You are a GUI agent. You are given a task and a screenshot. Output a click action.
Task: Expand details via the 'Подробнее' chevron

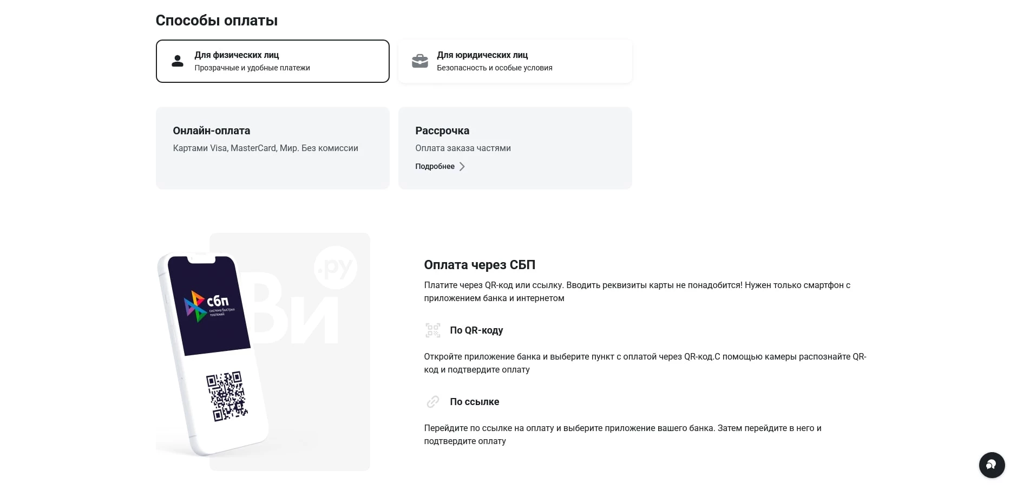point(463,166)
